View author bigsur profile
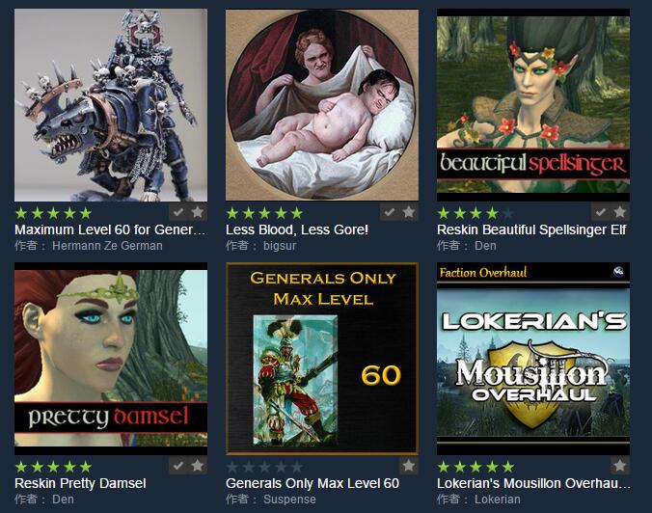Viewport: 652px width, 513px height. pos(280,246)
